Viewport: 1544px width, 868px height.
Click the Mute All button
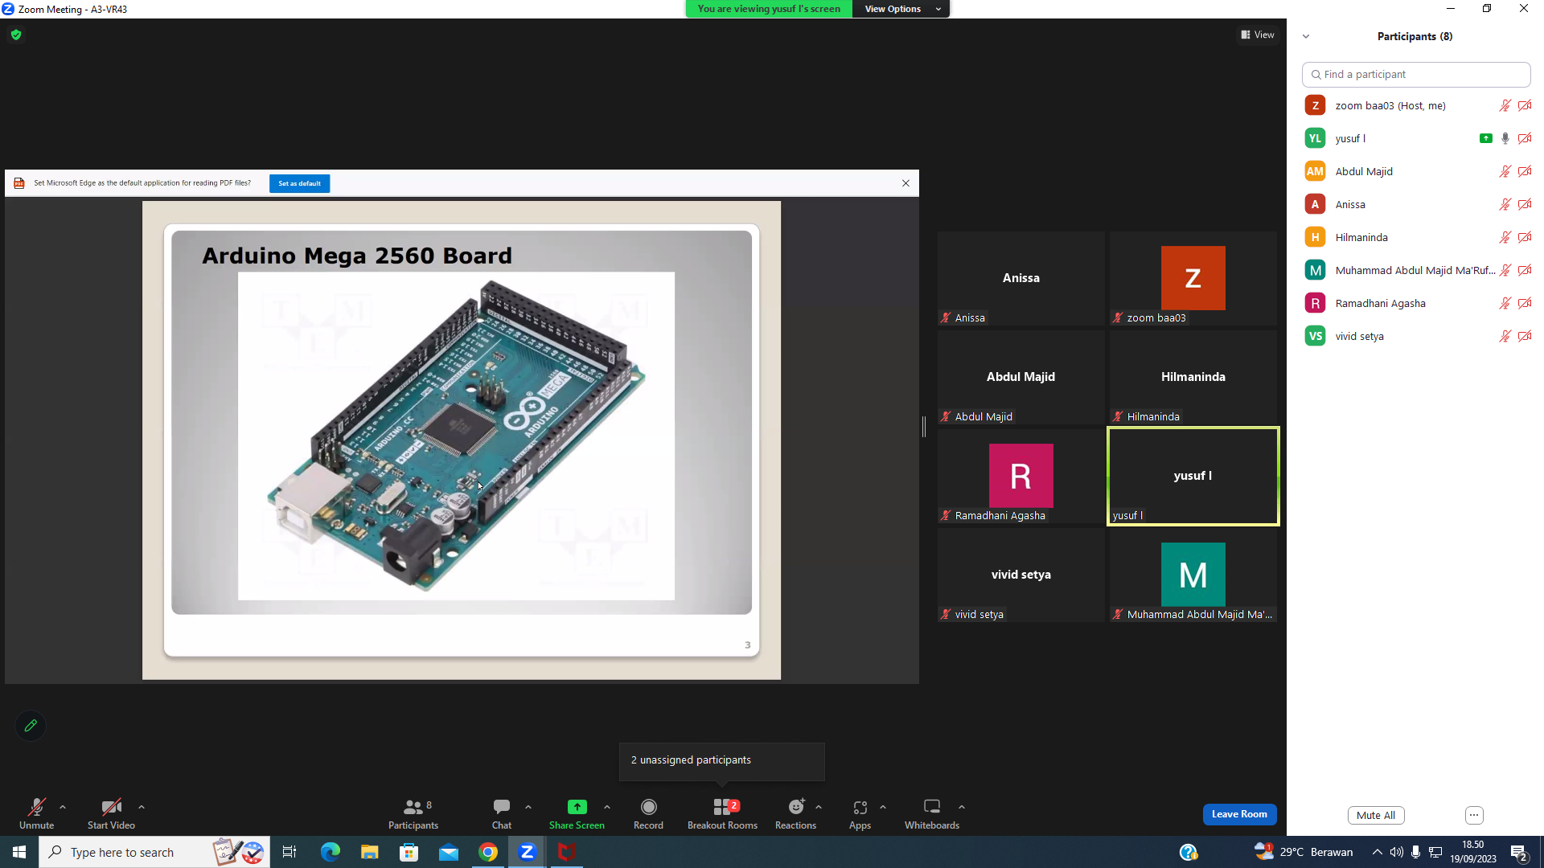[x=1376, y=815]
